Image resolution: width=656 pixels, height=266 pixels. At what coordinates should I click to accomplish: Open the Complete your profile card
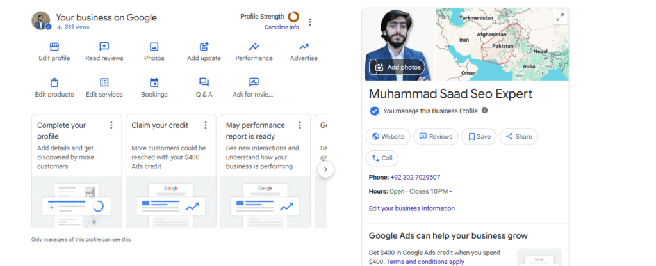(77, 171)
